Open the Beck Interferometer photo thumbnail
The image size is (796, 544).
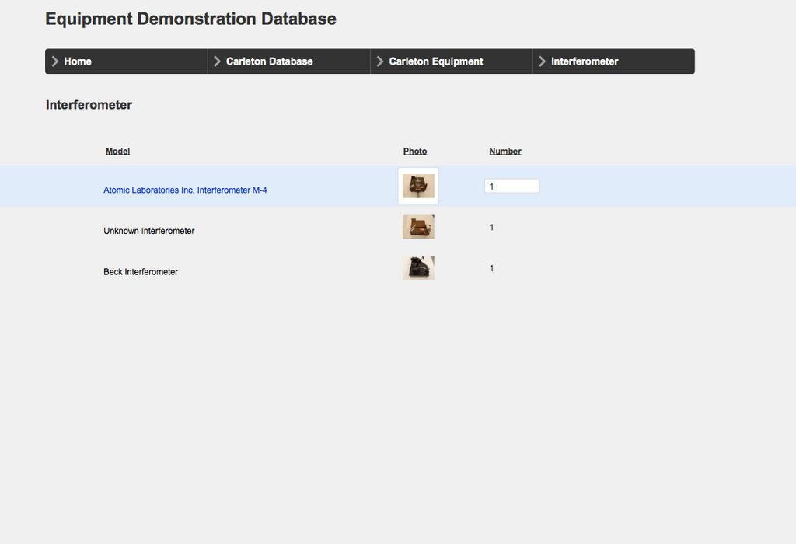(418, 267)
